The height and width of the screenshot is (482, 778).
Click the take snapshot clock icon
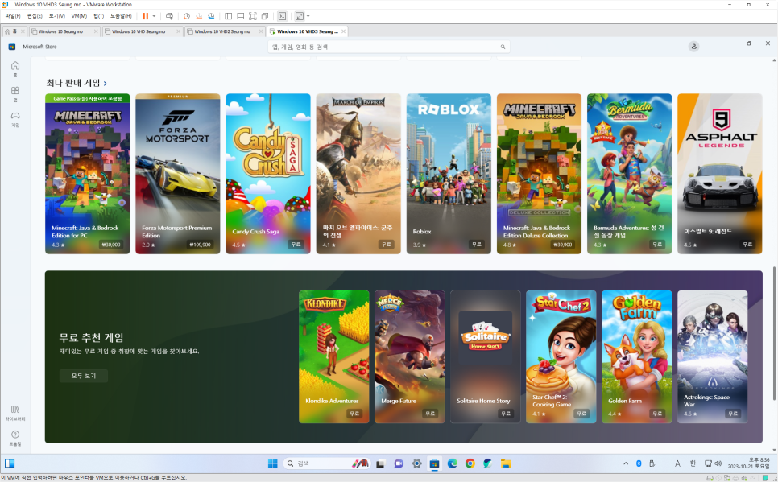tap(187, 16)
